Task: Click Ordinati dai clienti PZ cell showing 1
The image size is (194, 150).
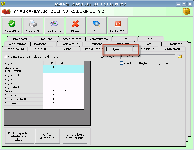Action: 49,99
